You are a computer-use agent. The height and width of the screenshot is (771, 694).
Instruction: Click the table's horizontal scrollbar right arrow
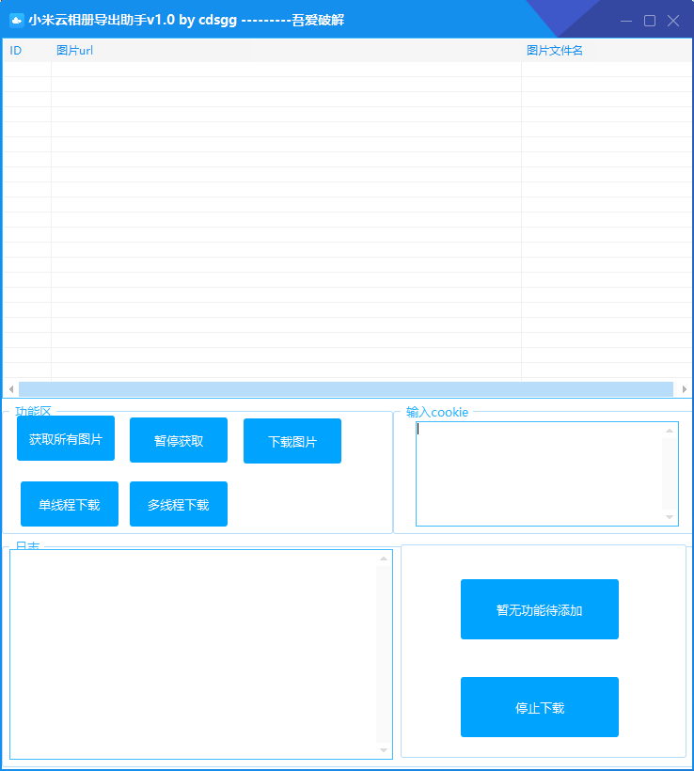684,389
